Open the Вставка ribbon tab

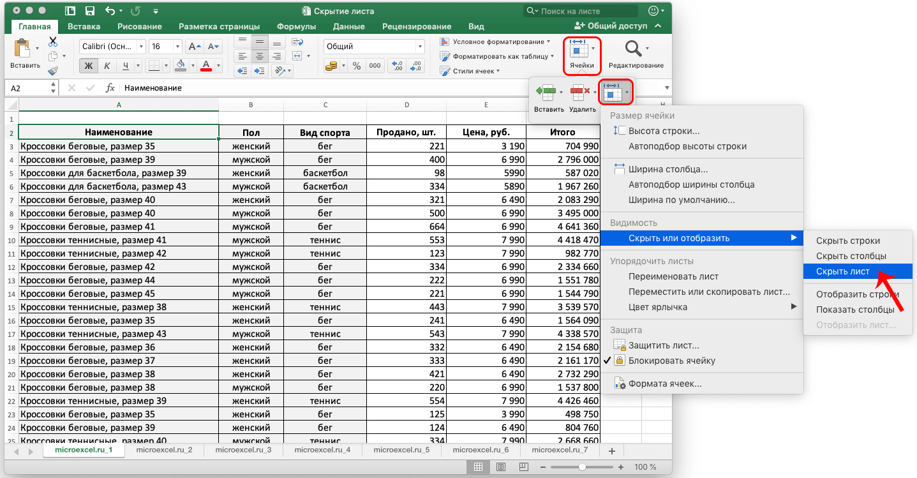[84, 27]
